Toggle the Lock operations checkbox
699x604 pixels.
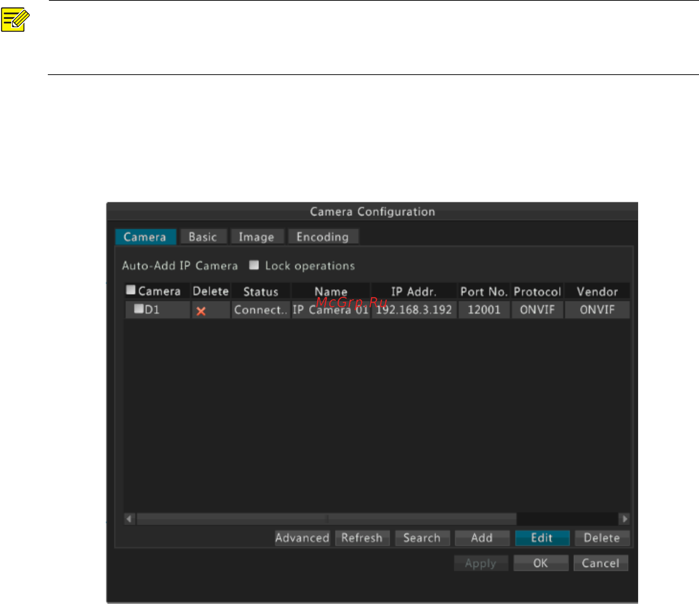254,265
